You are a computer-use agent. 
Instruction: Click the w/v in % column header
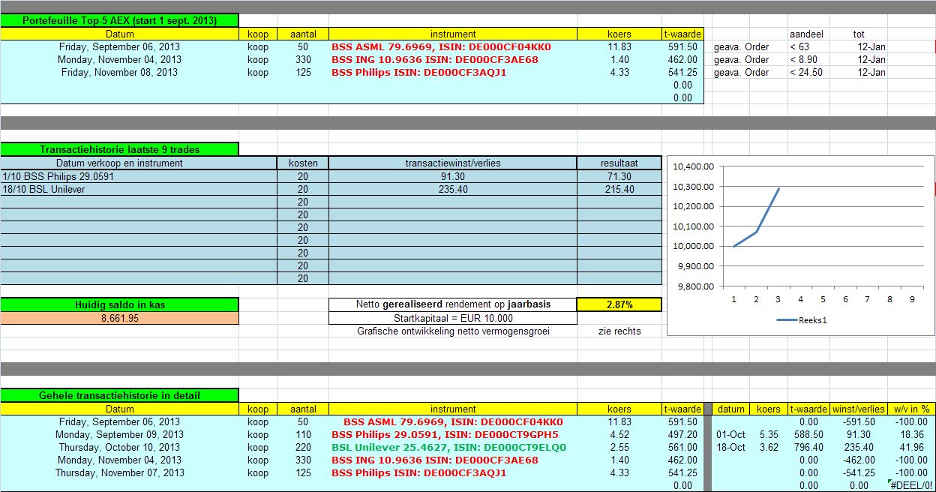(x=909, y=409)
